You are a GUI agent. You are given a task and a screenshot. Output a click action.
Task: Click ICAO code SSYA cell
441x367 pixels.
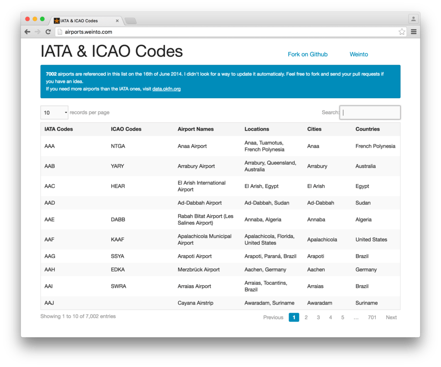pos(117,256)
